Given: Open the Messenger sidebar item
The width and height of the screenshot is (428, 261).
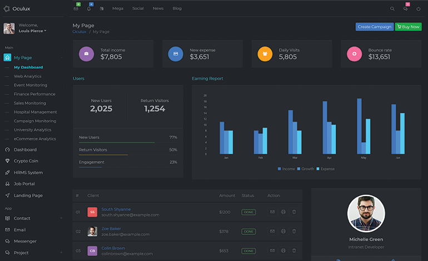Looking at the screenshot, I should [x=25, y=241].
